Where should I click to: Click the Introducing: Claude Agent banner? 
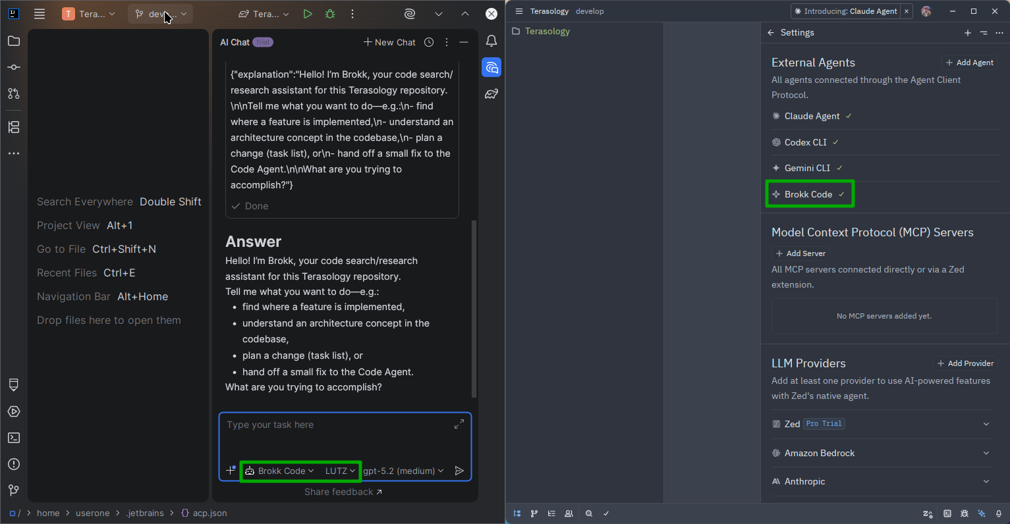click(x=846, y=11)
